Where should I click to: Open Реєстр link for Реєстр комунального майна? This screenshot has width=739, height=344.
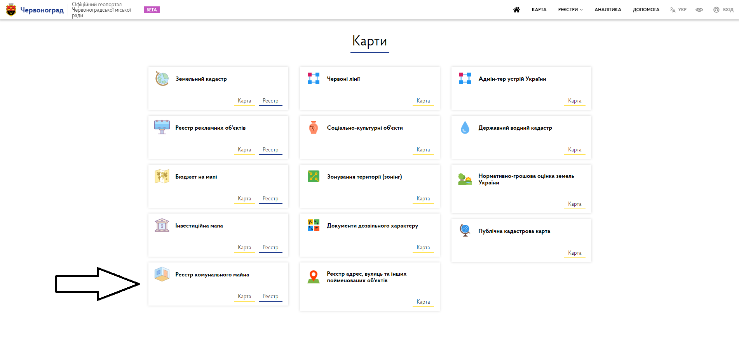tap(270, 297)
